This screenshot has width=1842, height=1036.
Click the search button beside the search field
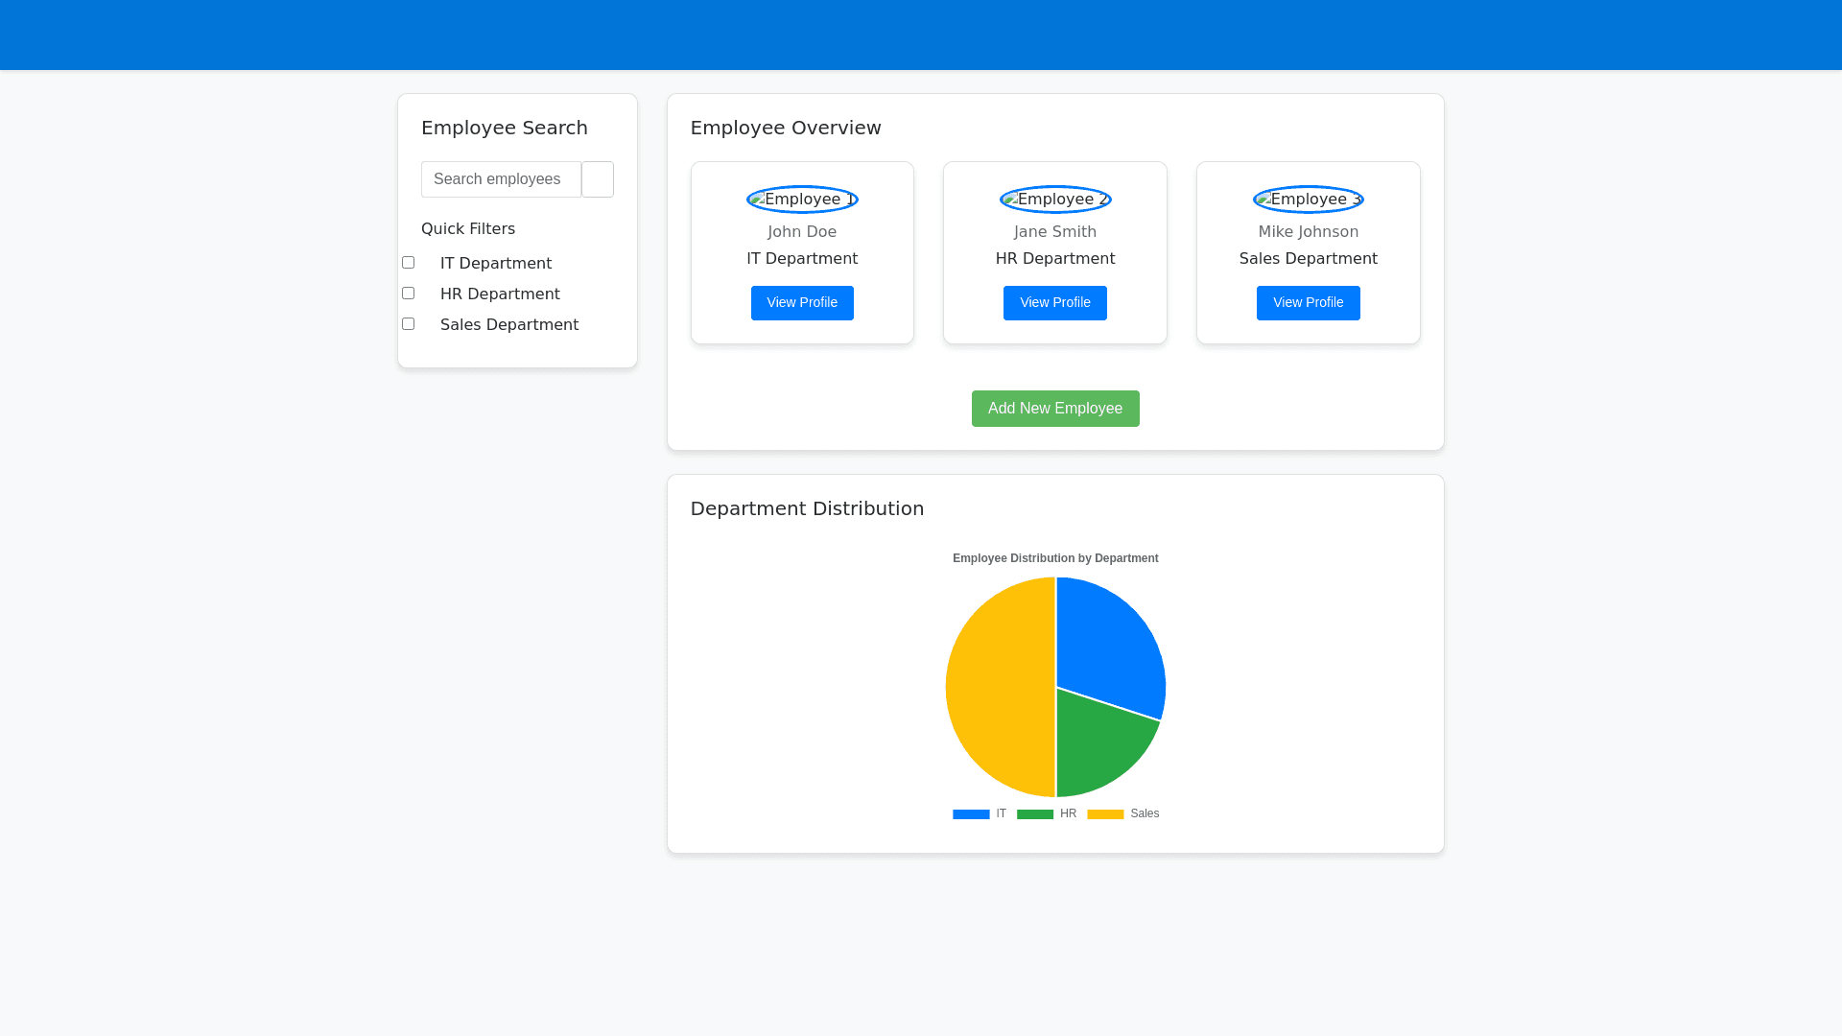point(597,179)
